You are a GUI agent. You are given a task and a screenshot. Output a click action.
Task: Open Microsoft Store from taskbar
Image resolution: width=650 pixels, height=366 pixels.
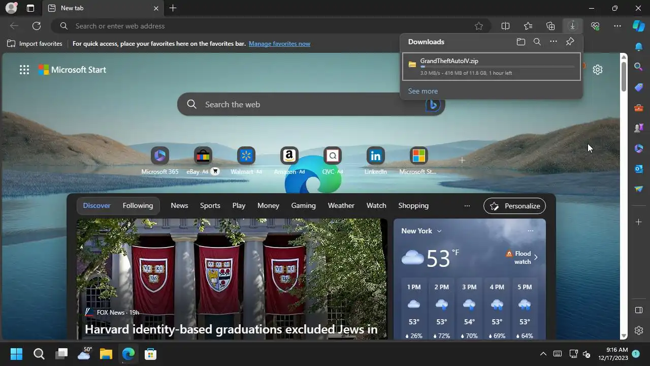150,354
